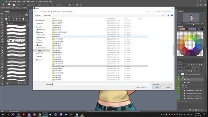Select the CHAR SVETLANA folder

[x=100, y=66]
